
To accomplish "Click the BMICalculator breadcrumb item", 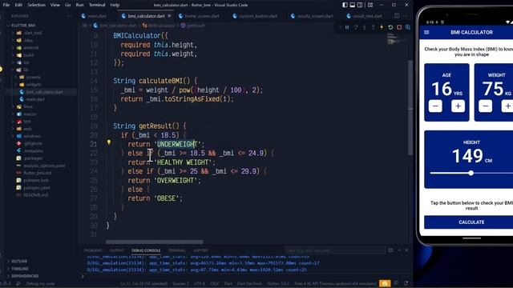I will [x=159, y=26].
